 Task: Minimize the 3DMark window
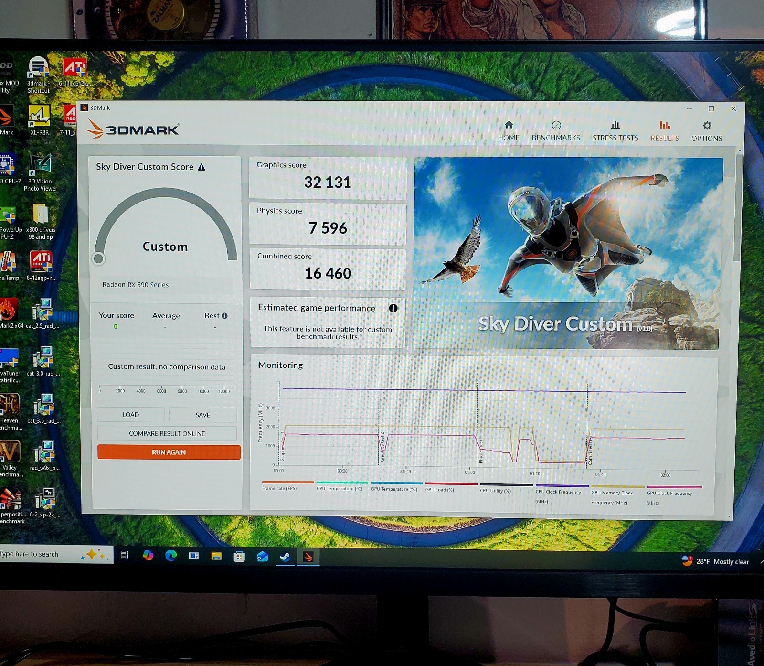(x=689, y=109)
